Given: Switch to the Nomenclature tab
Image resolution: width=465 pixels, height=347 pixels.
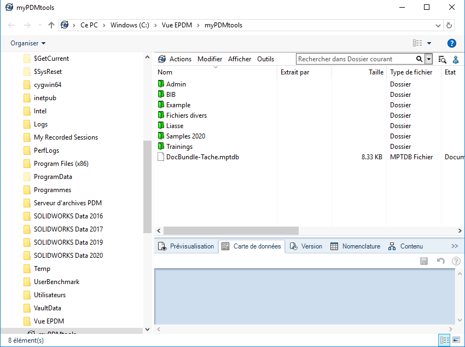Looking at the screenshot, I should [x=356, y=246].
